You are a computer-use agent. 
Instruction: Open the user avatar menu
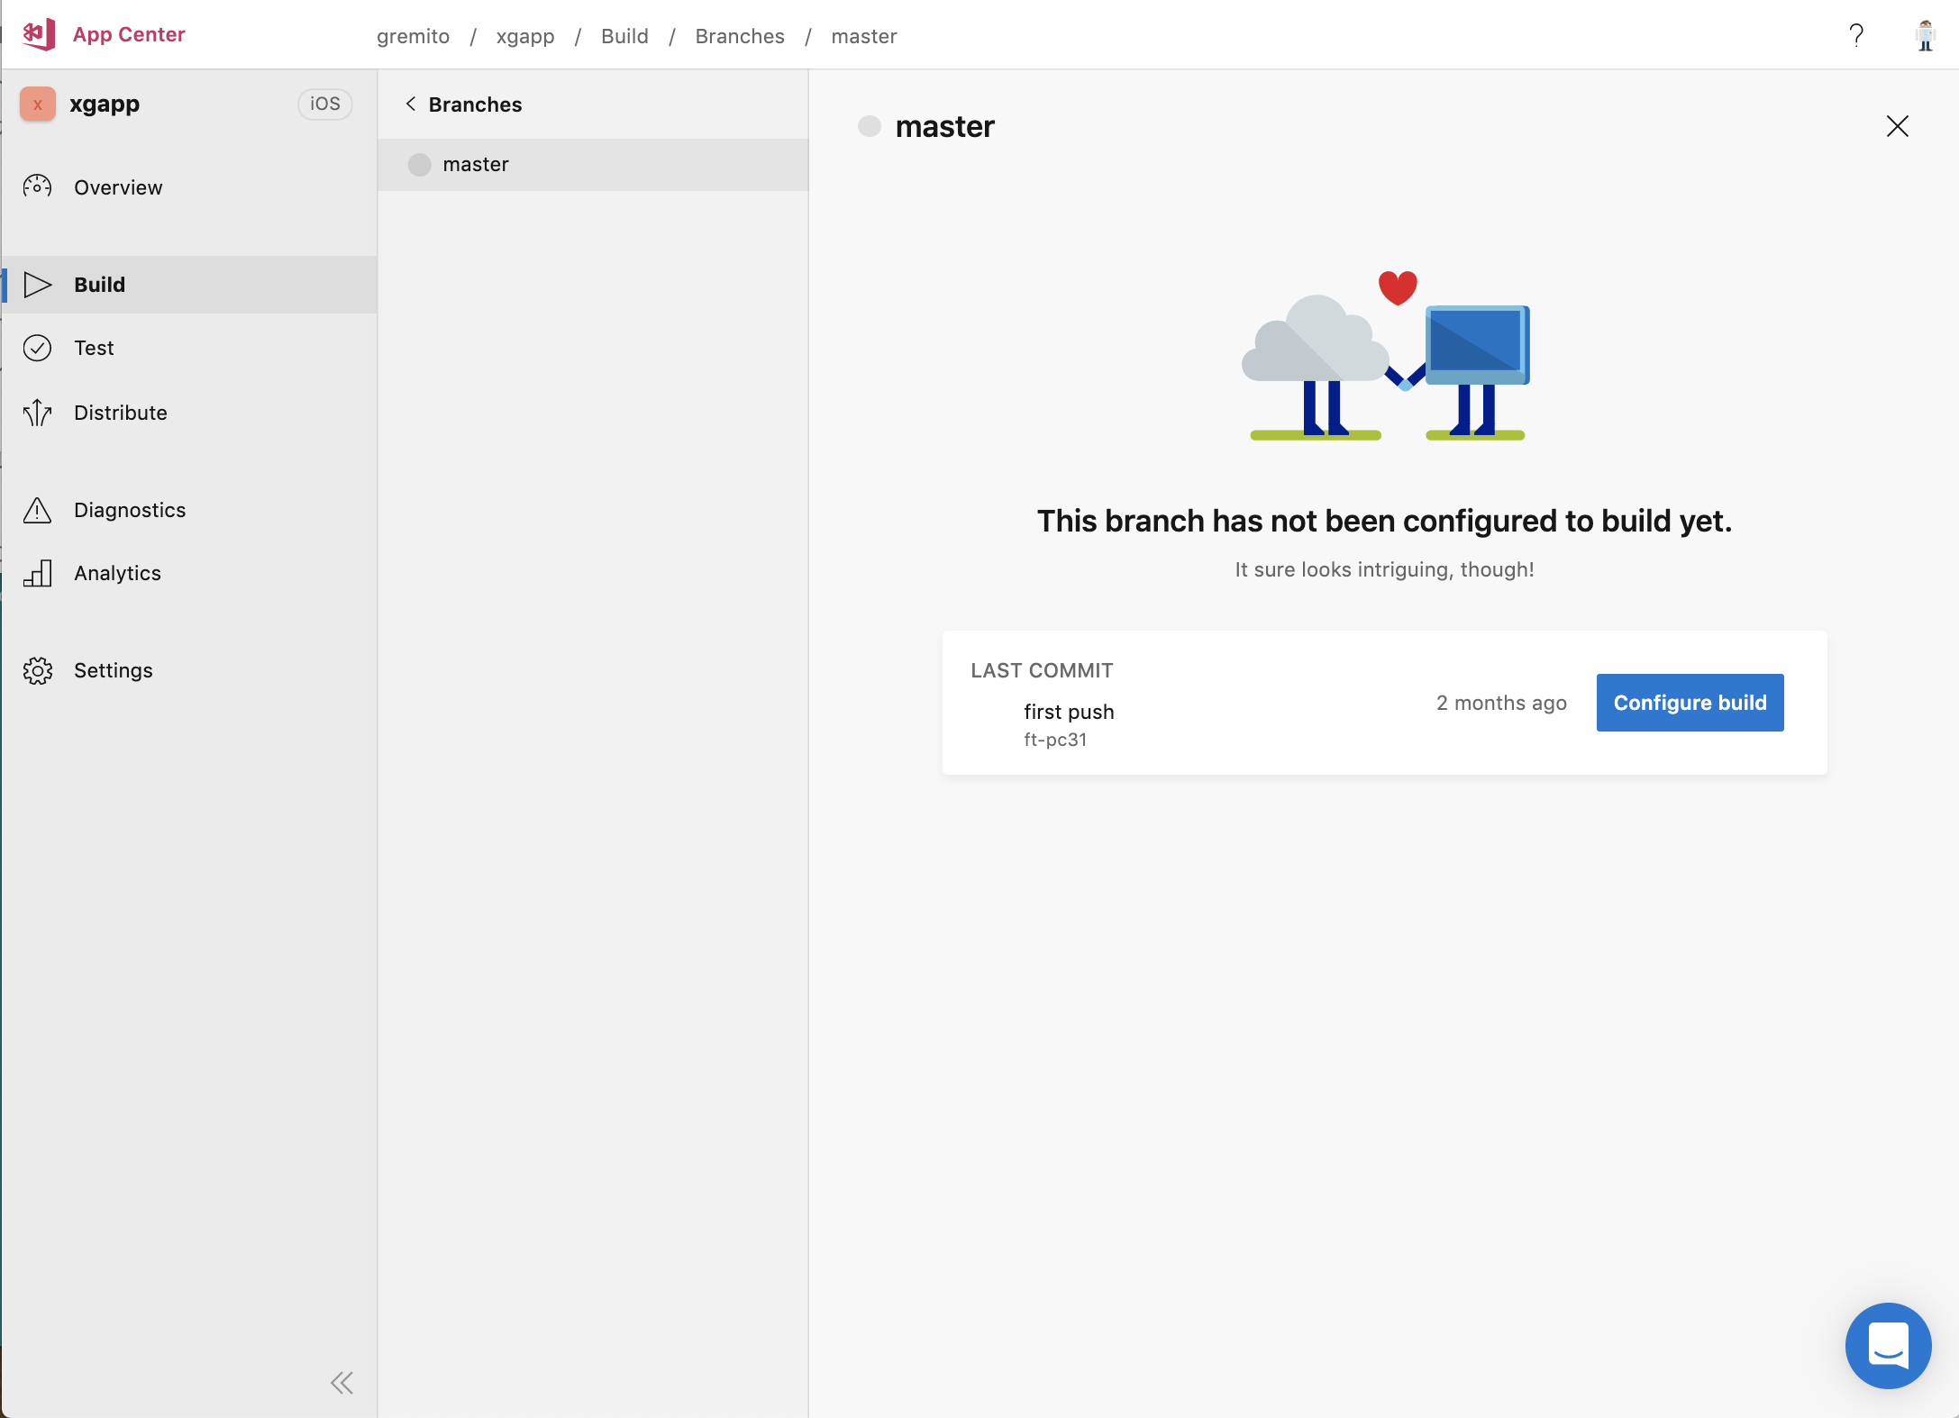click(1925, 35)
